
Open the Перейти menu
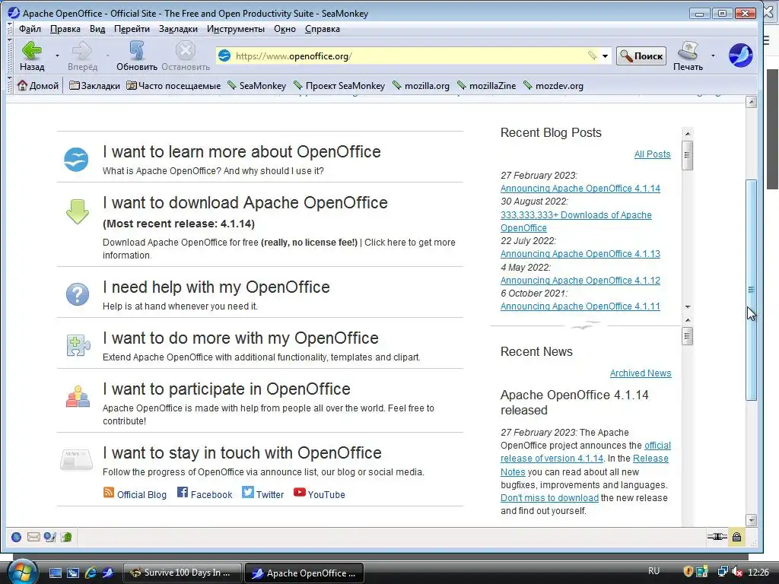tap(132, 29)
